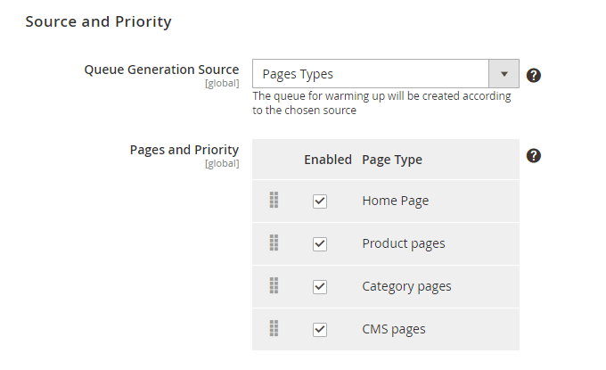Disable the Home Page checkbox

pyautogui.click(x=320, y=201)
